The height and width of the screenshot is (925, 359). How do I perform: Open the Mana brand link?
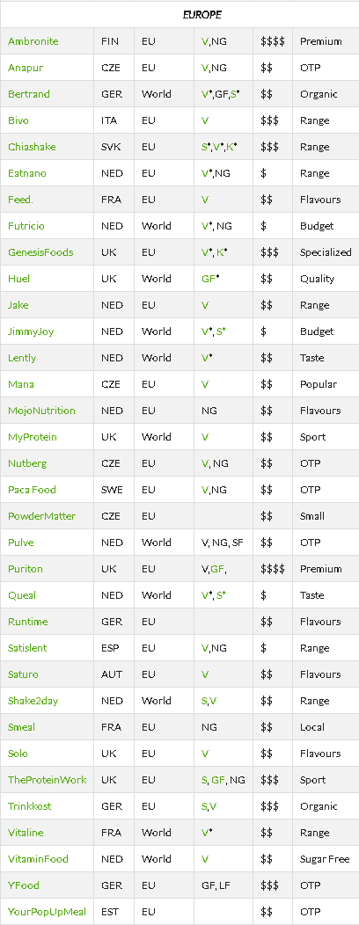point(20,384)
